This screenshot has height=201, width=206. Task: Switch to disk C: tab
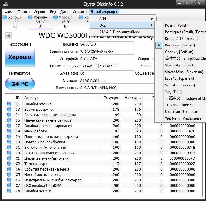click(x=15, y=22)
